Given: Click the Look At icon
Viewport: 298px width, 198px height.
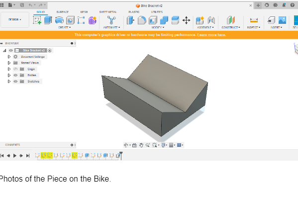Looking at the screenshot, I should pos(134,145).
